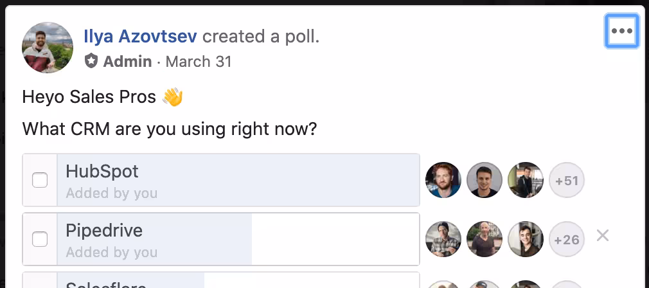Click the beanie-wearing Pipedrive voter avatar
This screenshot has height=288, width=649.
[x=443, y=239]
